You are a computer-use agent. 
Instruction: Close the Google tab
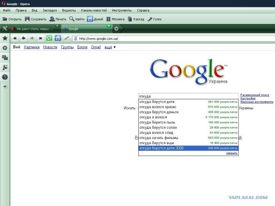coord(109,26)
